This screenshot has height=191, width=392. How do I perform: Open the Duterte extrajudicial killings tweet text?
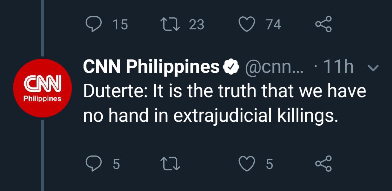click(x=224, y=103)
